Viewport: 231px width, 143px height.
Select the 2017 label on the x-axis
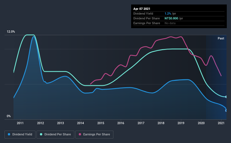(141, 123)
